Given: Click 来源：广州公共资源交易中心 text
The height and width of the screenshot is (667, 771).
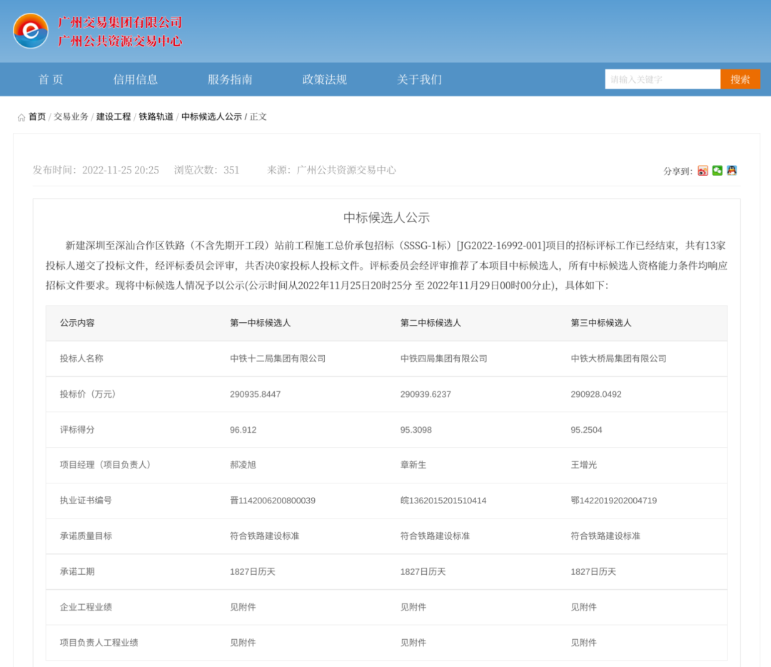Looking at the screenshot, I should coord(331,170).
